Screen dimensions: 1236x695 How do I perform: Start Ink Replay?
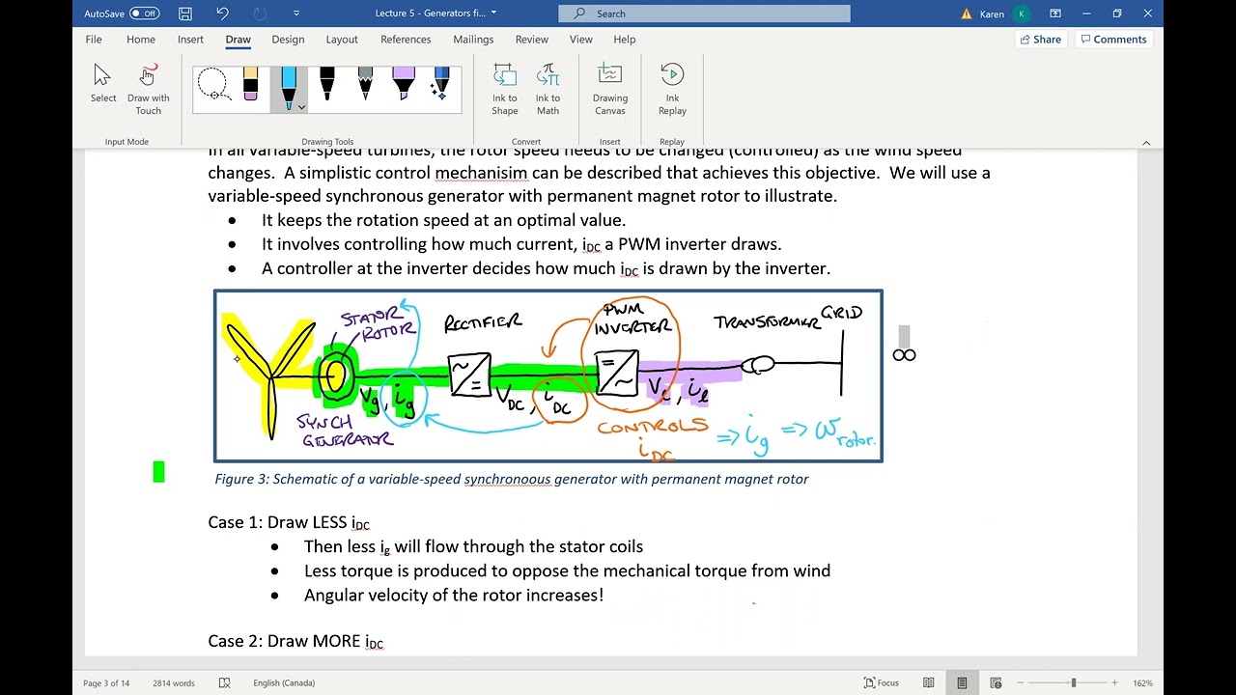click(x=672, y=90)
